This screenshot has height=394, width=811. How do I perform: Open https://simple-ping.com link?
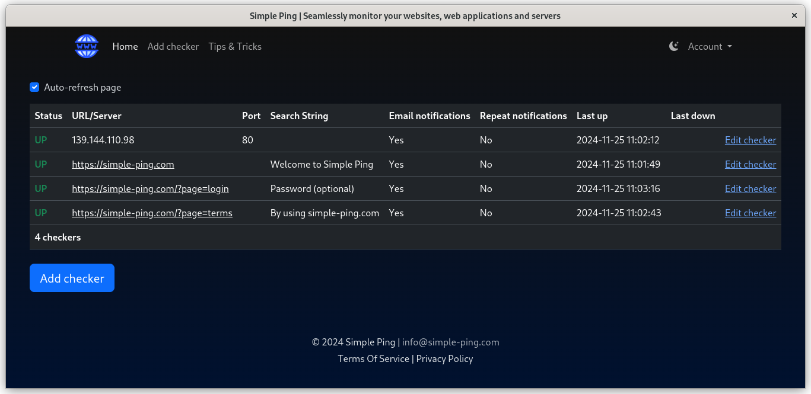click(x=123, y=164)
